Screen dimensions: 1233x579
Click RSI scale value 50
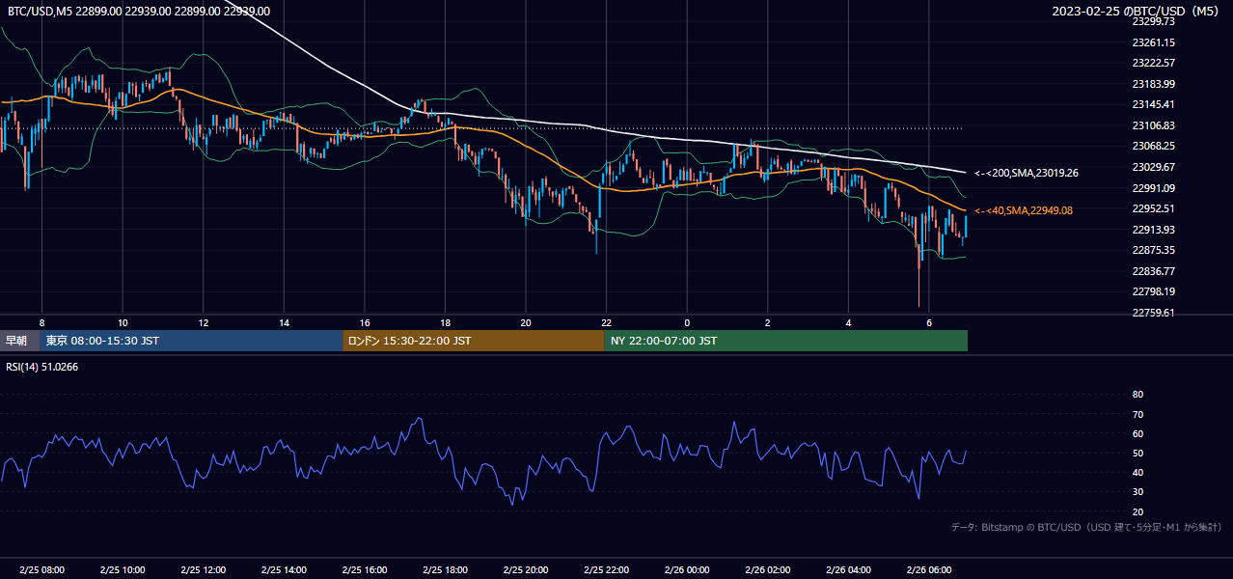[x=1137, y=453]
